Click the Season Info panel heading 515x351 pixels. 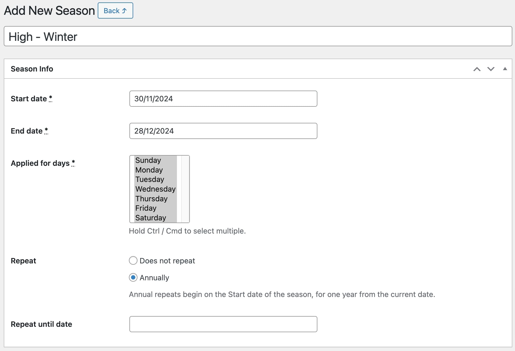(32, 69)
